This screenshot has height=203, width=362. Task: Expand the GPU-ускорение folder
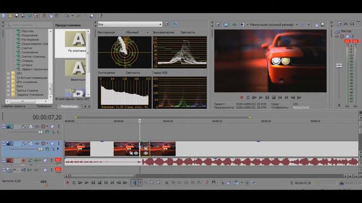tap(8, 82)
